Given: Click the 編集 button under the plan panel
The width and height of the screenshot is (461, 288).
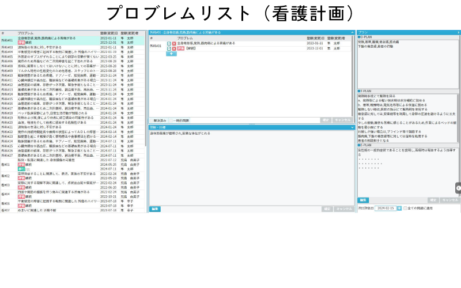Looking at the screenshot, I should (x=364, y=200).
